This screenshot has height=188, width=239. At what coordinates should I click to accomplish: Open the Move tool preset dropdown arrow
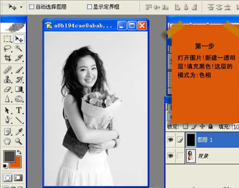coord(21,7)
